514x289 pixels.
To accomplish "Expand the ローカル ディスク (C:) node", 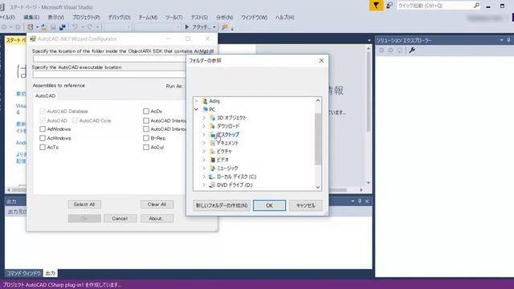I will tap(204, 177).
